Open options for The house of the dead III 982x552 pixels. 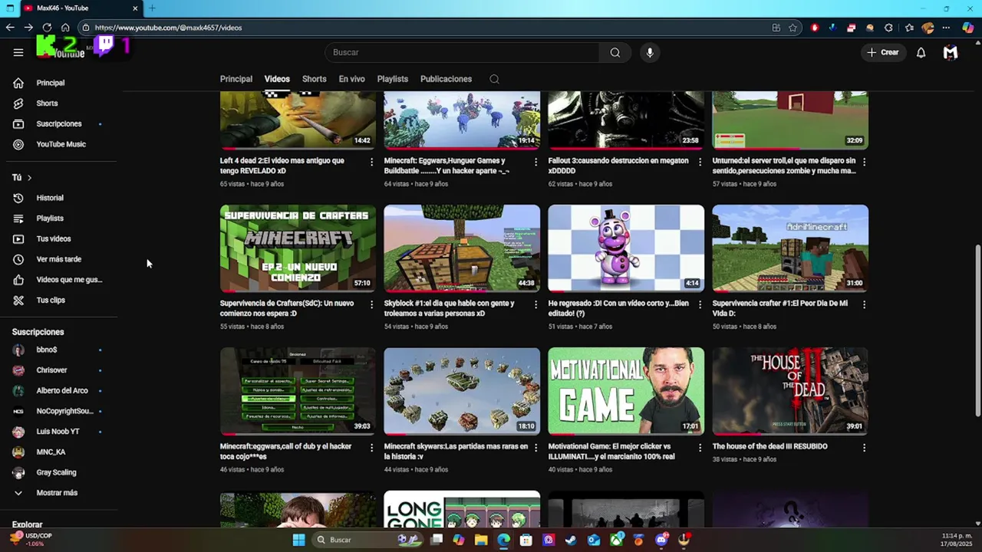tap(864, 447)
